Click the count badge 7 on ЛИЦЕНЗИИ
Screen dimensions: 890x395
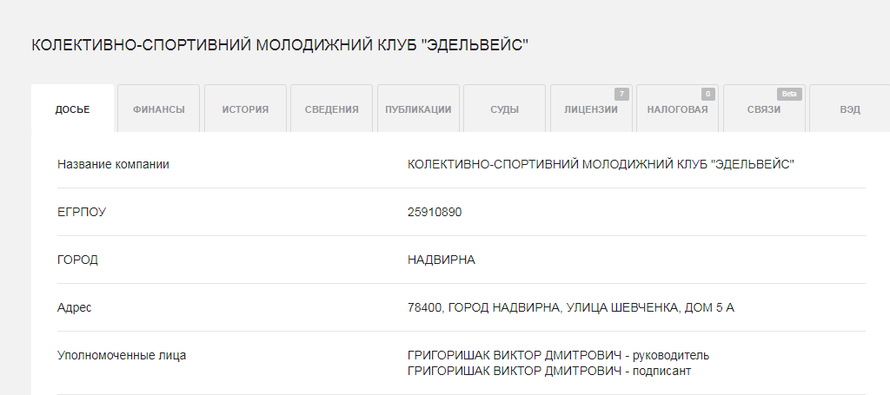click(621, 94)
